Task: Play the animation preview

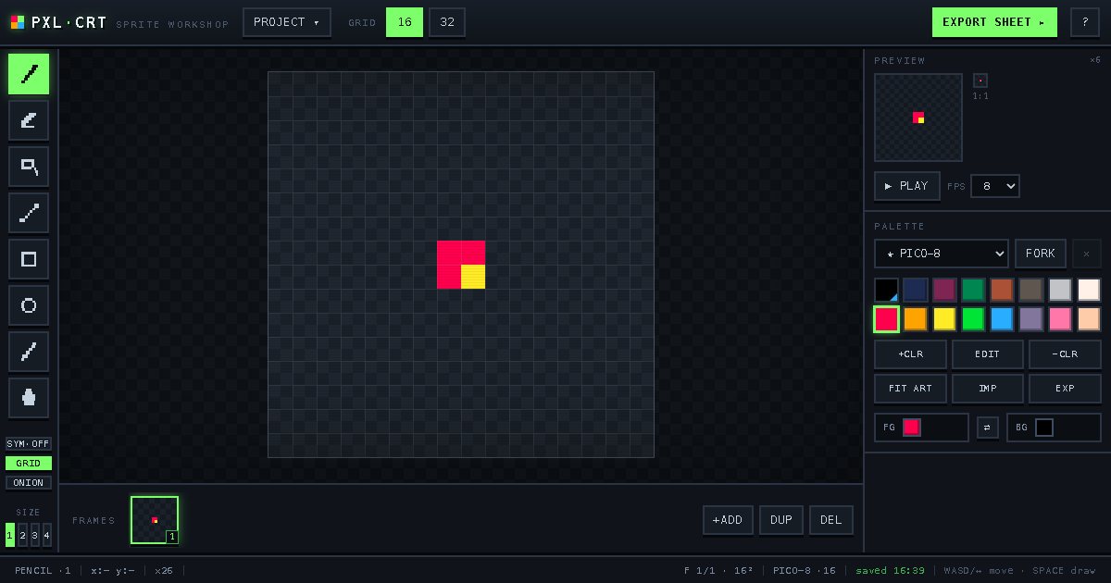Action: [x=907, y=186]
